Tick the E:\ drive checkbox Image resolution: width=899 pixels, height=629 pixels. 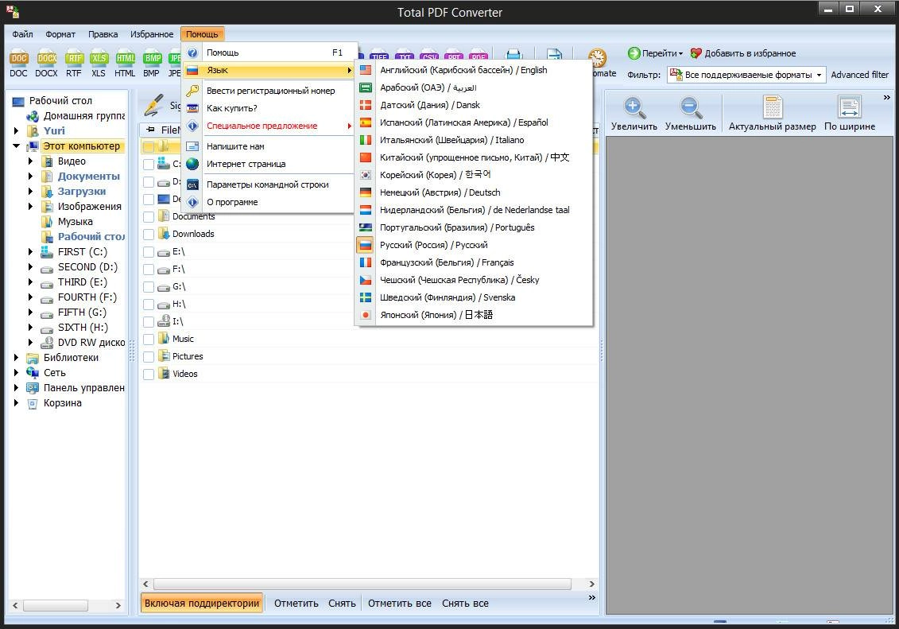pyautogui.click(x=149, y=252)
